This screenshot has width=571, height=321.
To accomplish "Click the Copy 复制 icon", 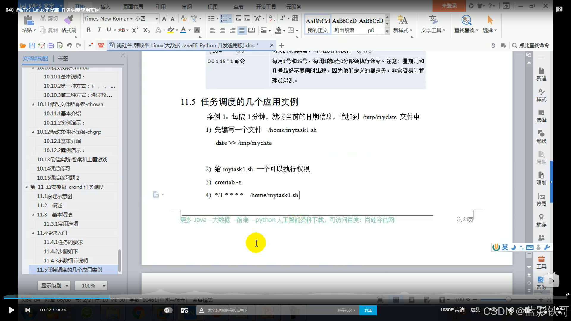I will pyautogui.click(x=43, y=30).
